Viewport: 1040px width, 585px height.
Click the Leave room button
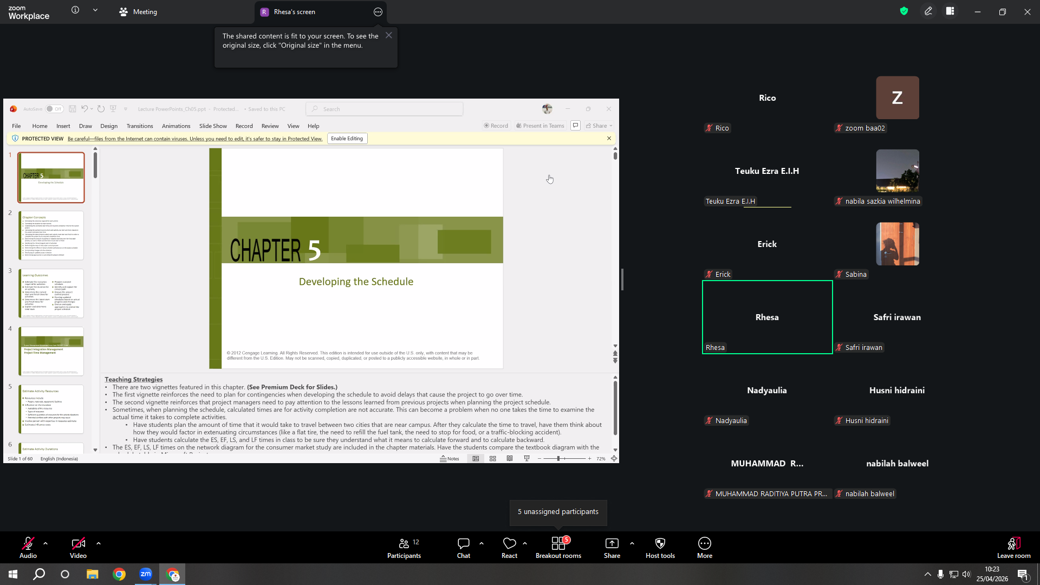point(1014,548)
